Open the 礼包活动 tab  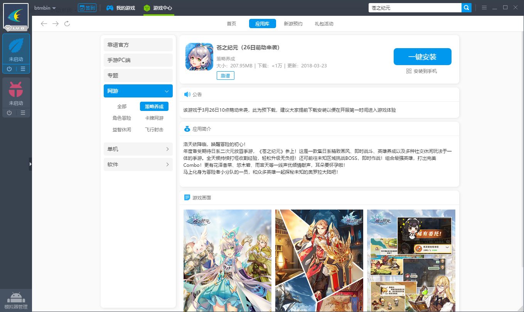(324, 24)
